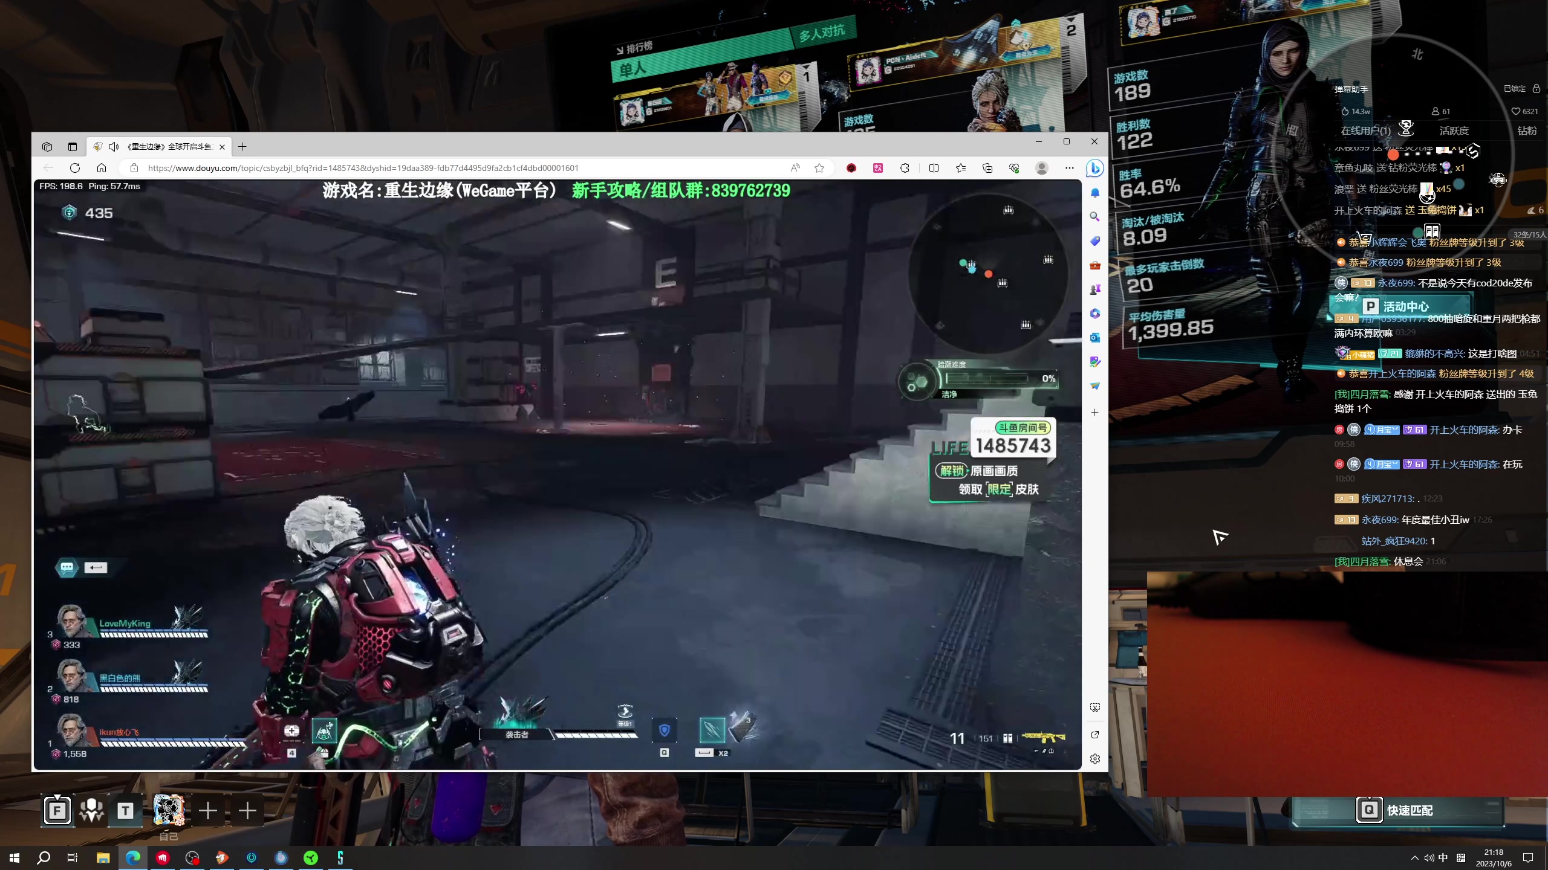Select own avatar labeled 自己
The width and height of the screenshot is (1548, 870).
[x=169, y=810]
